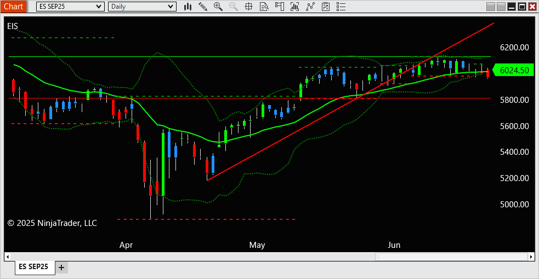Click the horizontal scrollbar thumb
539x279 pixels.
click(451, 257)
